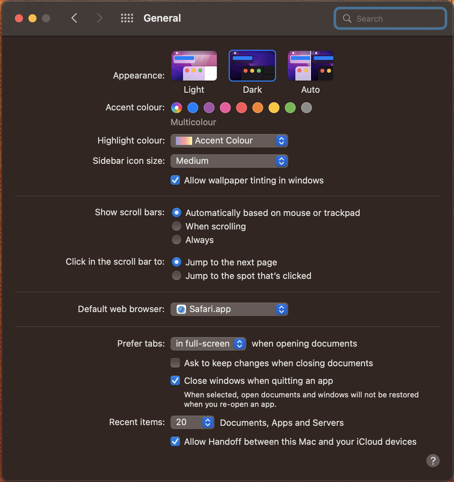
Task: Enable Ask to keep changes when closing documents
Action: coord(175,363)
